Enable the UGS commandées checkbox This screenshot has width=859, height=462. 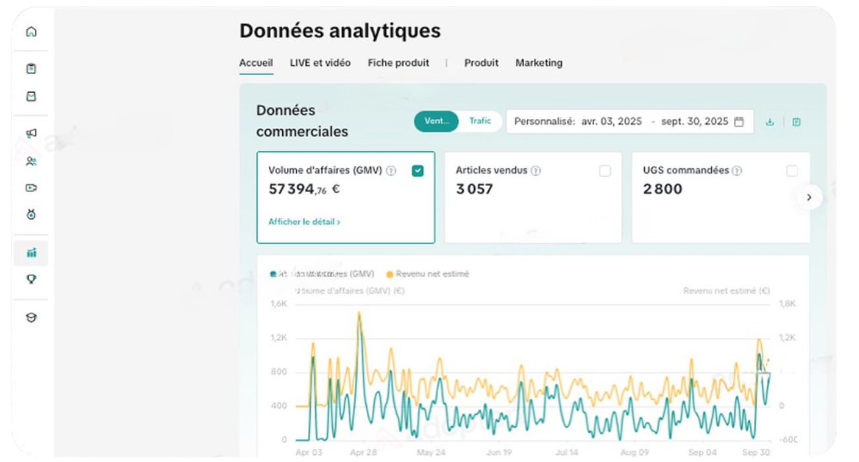point(791,171)
